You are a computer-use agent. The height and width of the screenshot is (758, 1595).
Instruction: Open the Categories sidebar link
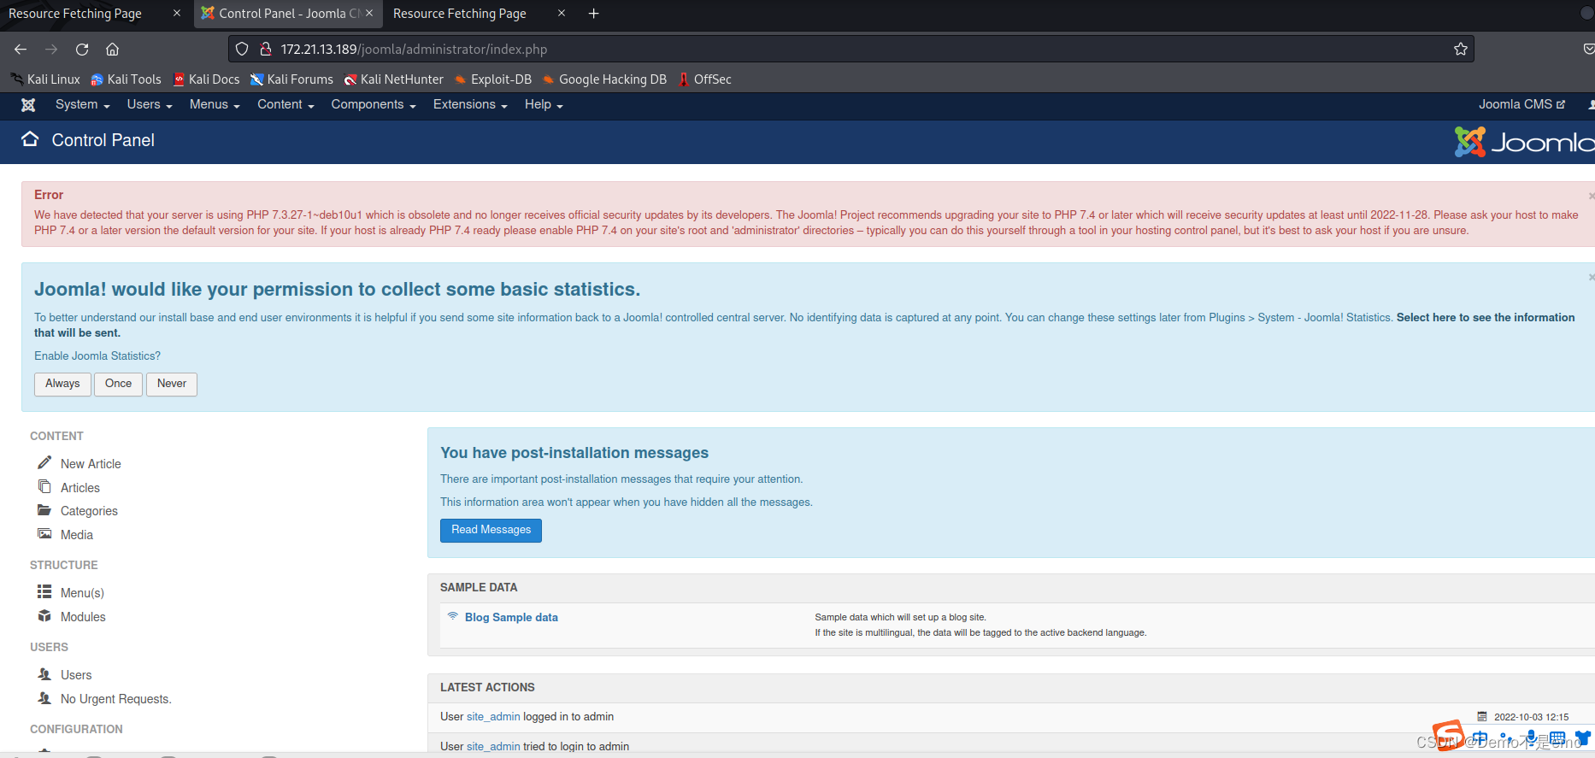pyautogui.click(x=89, y=511)
